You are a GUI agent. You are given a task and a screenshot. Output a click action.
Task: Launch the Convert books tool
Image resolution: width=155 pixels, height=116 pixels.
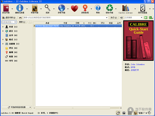pyautogui.click(x=35, y=8)
